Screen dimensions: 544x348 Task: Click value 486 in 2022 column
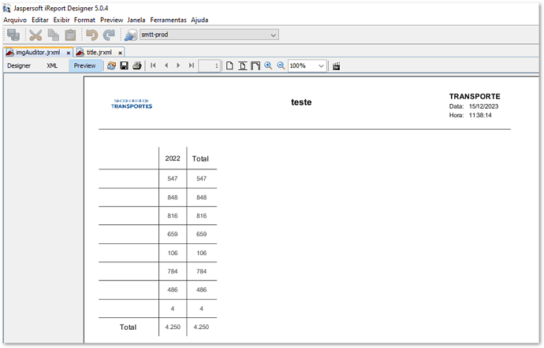coord(173,290)
